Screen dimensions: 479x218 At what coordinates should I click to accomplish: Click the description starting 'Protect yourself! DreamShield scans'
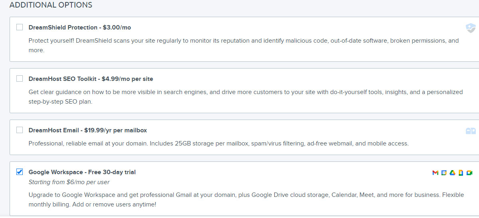tap(244, 45)
